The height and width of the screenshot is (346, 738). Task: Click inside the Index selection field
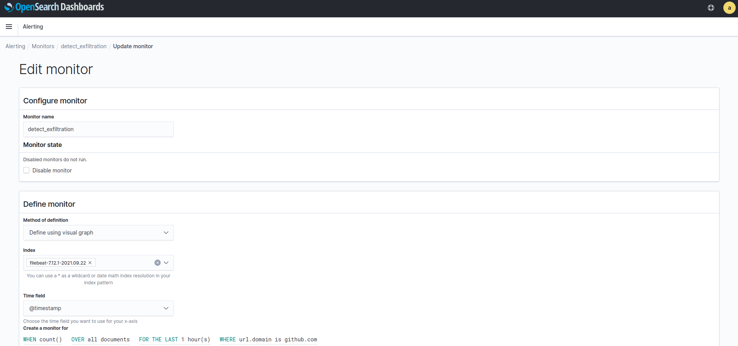(124, 263)
